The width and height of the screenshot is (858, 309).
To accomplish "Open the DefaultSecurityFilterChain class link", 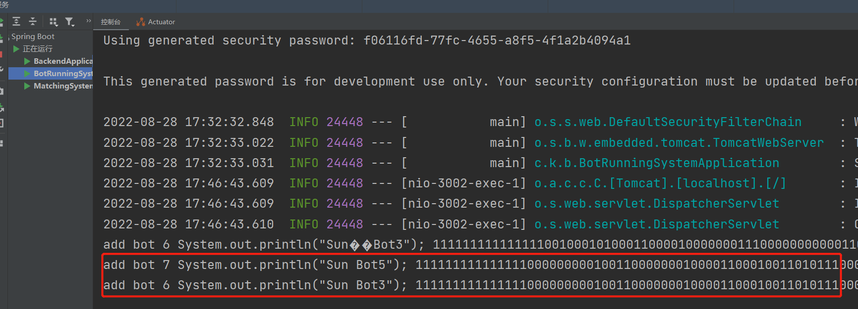I will coord(668,122).
